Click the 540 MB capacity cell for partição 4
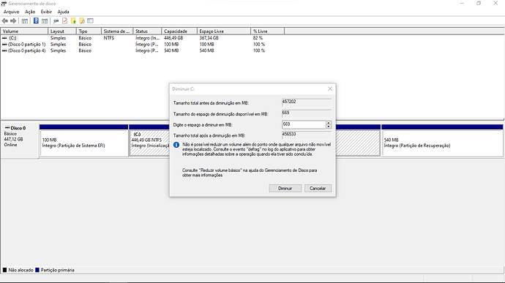Screen dimensions: 505x283 coord(171,50)
